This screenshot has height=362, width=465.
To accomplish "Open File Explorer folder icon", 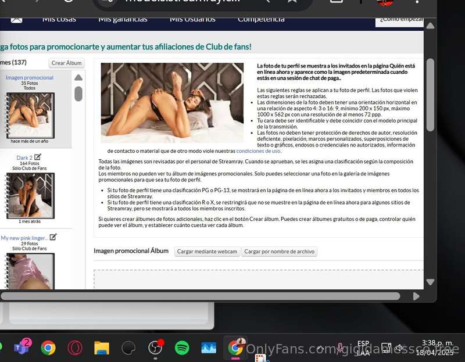I will (x=102, y=348).
